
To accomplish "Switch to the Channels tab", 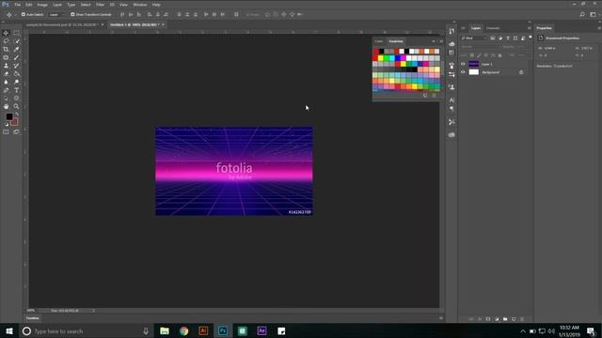I will (493, 28).
